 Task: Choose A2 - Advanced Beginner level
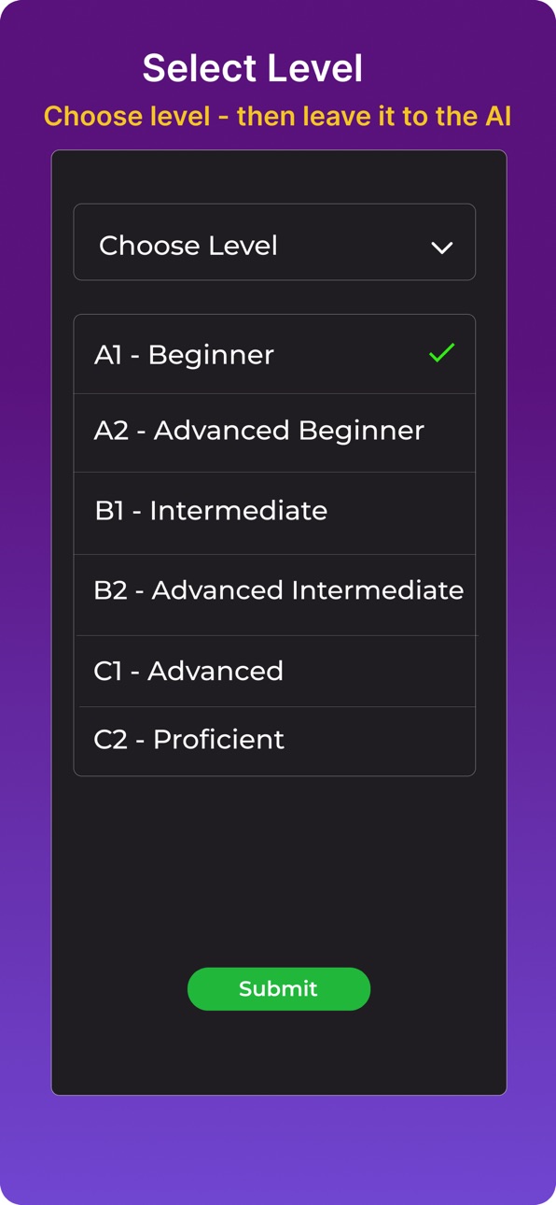(274, 432)
